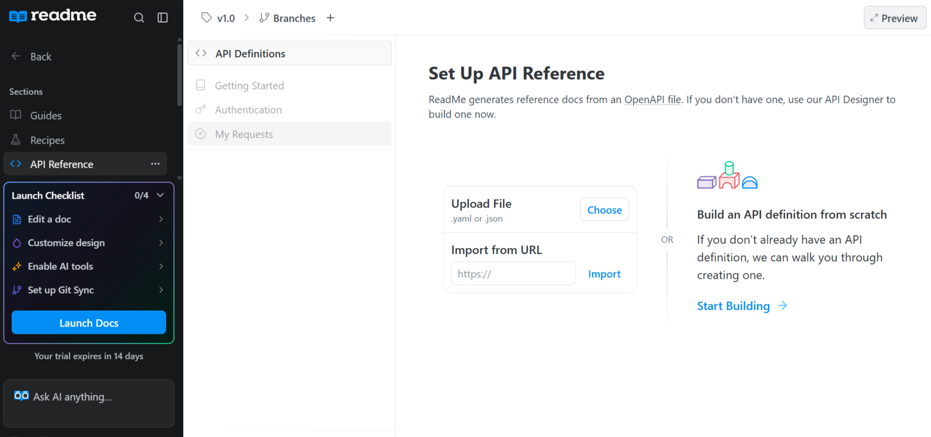Screen dimensions: 931x437
Task: Click the building blocks illustration
Action: pos(727,175)
